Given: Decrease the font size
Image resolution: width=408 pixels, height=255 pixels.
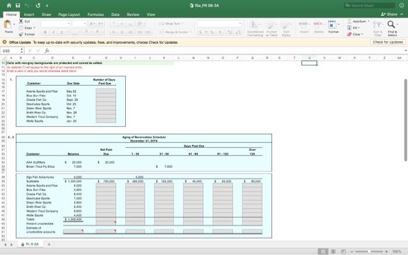Looking at the screenshot, I should point(101,24).
